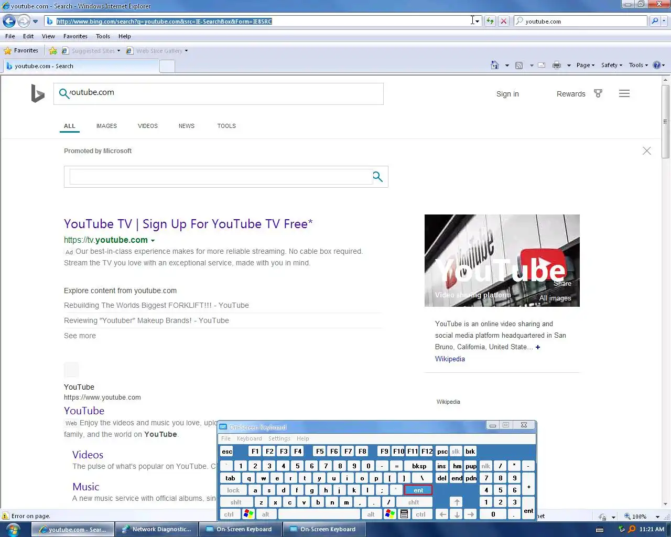Viewport: 671px width, 537px height.
Task: Click the context-menu key on the On-Screen Keyboard
Action: [404, 514]
